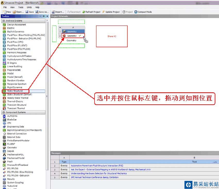Open system A dropdown arrow in schematic
The image size is (219, 189).
60,27
